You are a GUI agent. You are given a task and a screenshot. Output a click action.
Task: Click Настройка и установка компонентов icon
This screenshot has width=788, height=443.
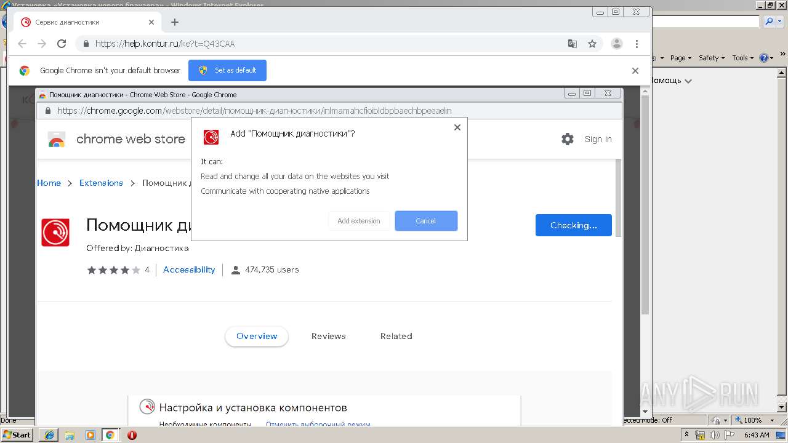pos(147,407)
